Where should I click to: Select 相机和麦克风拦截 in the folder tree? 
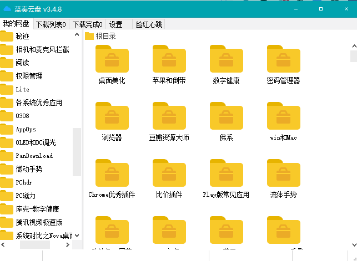pyautogui.click(x=42, y=49)
